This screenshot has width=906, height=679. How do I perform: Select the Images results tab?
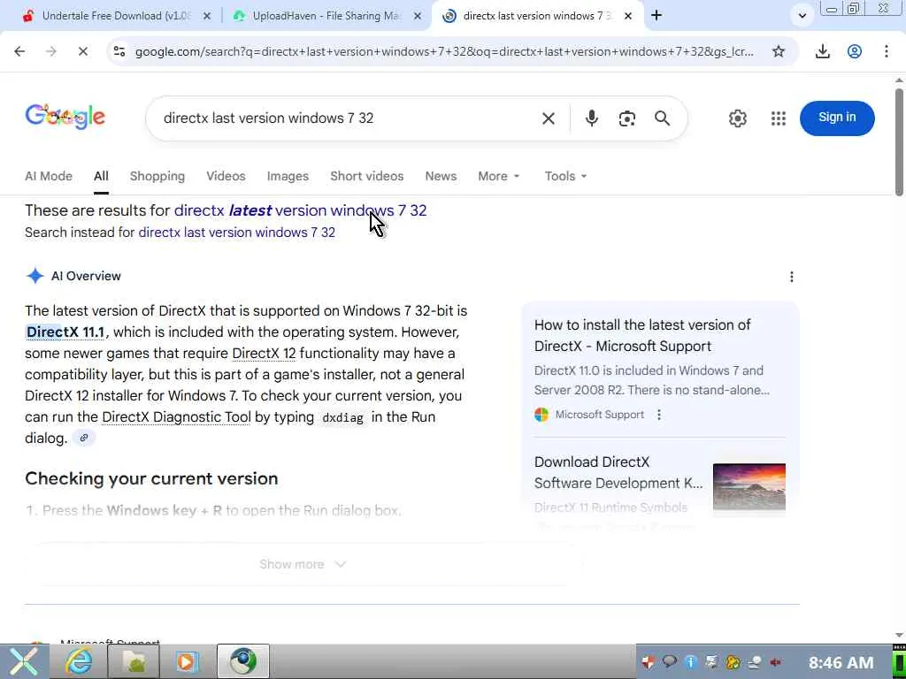click(x=288, y=176)
